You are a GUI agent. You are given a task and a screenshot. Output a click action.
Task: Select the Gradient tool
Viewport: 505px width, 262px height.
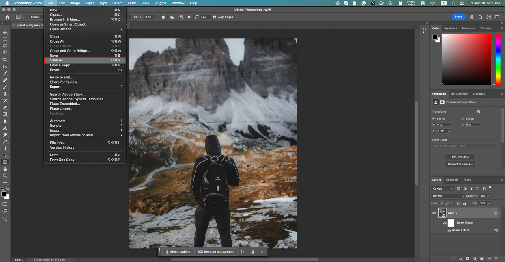5,114
